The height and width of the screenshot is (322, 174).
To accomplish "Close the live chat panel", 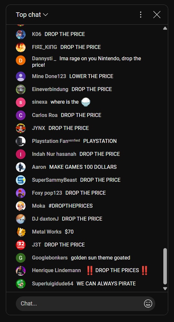I will coord(157,15).
